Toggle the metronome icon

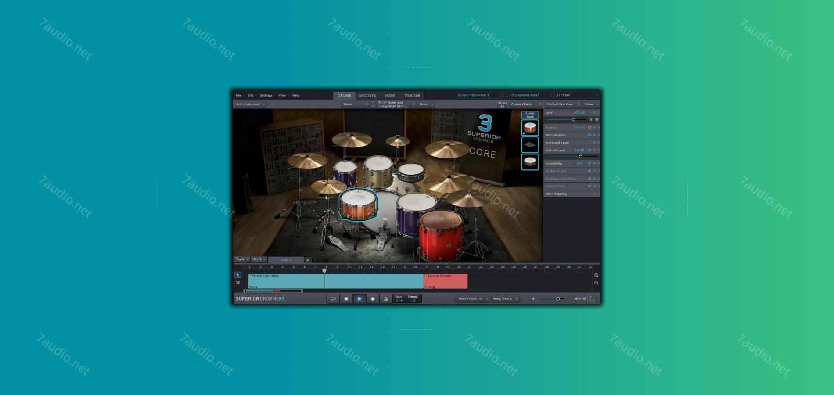pos(386,298)
